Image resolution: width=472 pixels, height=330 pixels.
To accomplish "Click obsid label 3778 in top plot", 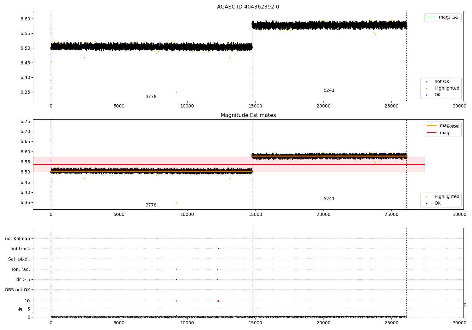I will (151, 97).
